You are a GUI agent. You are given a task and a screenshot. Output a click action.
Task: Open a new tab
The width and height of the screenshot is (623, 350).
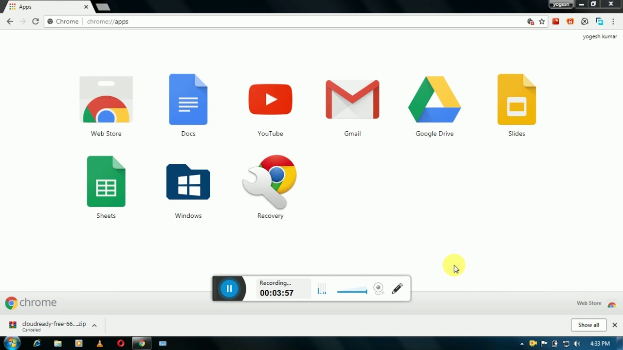[x=103, y=7]
